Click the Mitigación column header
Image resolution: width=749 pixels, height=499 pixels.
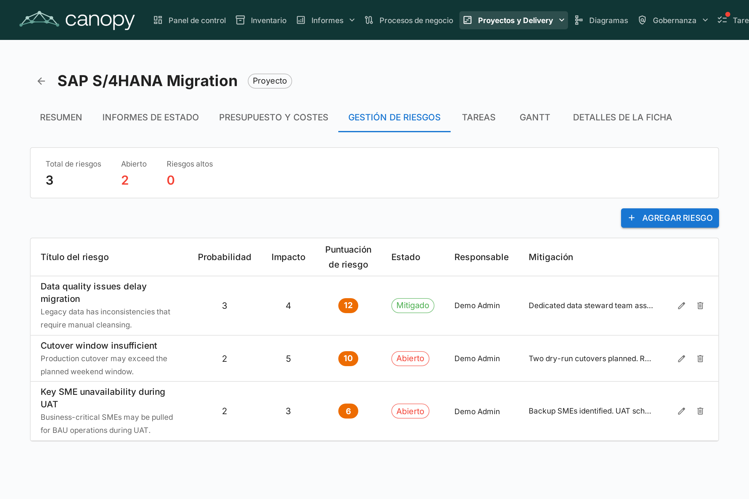click(551, 257)
